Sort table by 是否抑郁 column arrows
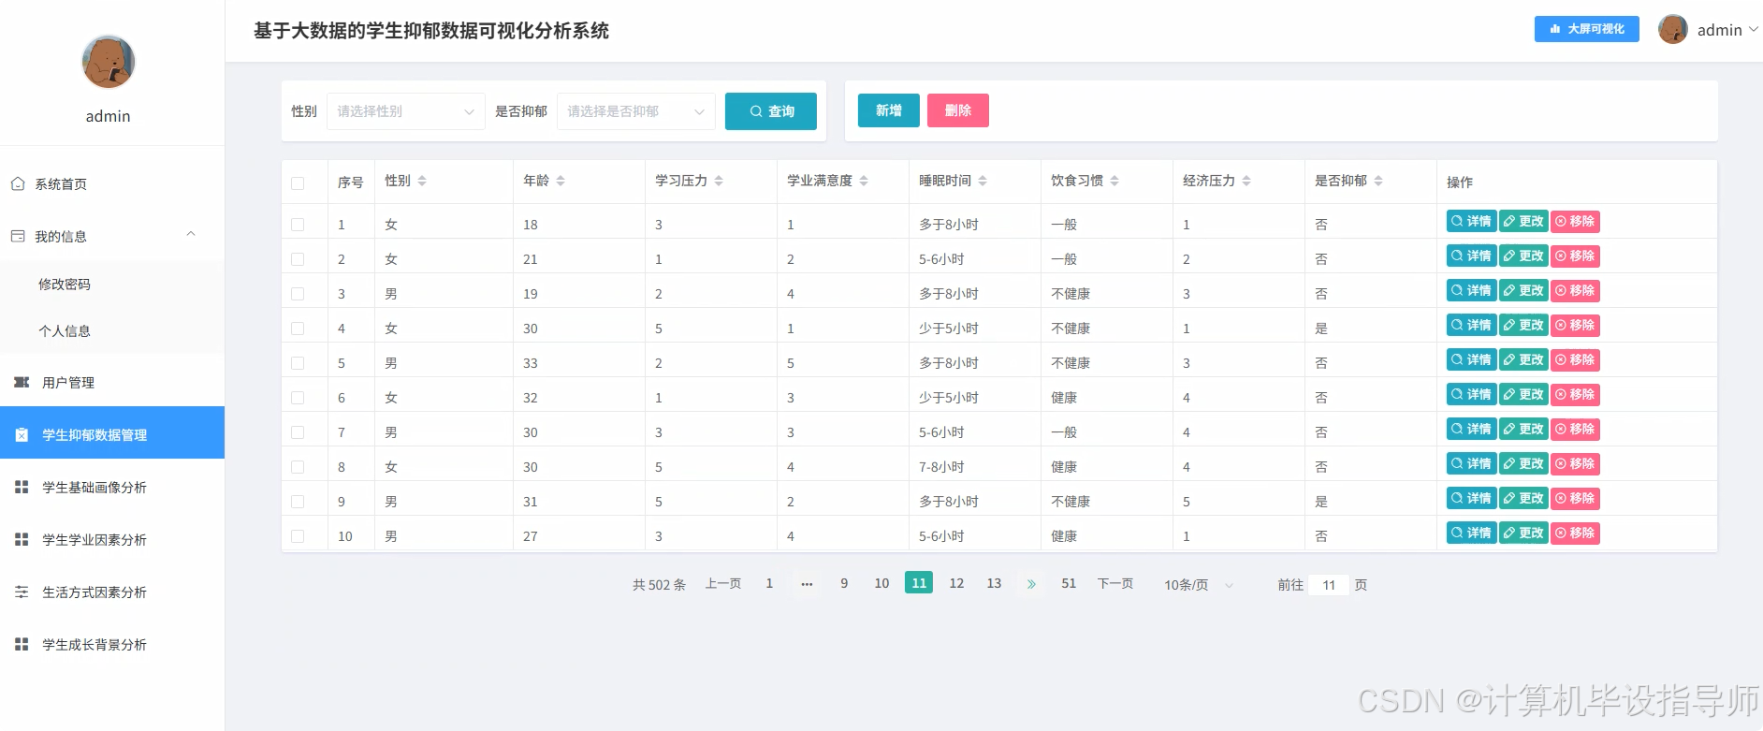This screenshot has height=731, width=1763. click(x=1378, y=181)
